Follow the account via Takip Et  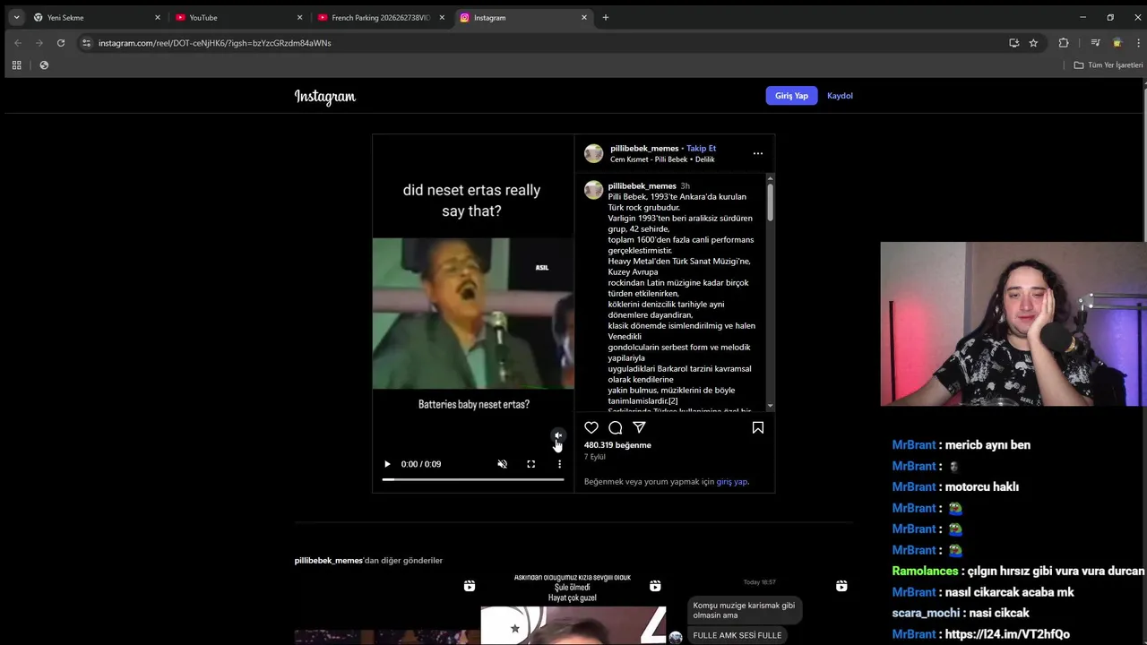(x=701, y=148)
